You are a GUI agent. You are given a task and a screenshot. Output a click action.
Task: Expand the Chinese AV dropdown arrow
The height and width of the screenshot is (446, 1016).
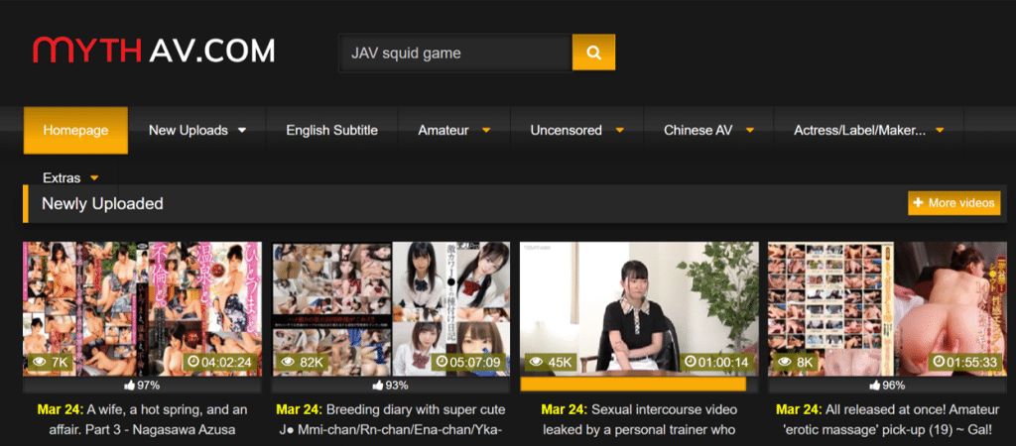pos(750,130)
